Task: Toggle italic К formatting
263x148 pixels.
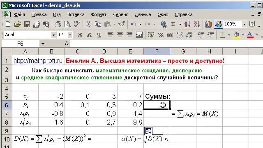Action: tap(90, 35)
